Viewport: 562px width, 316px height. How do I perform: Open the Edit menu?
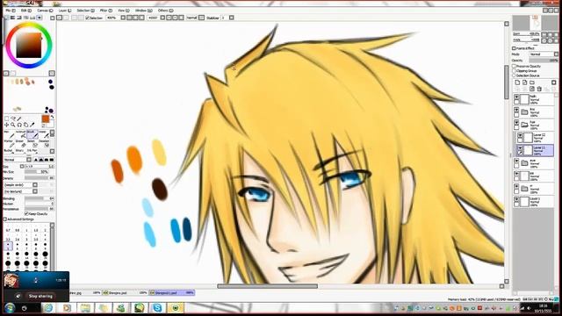pyautogui.click(x=25, y=11)
